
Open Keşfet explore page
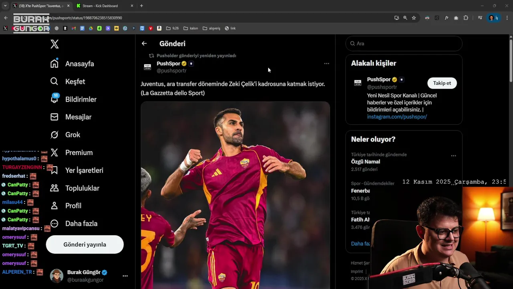68,81
